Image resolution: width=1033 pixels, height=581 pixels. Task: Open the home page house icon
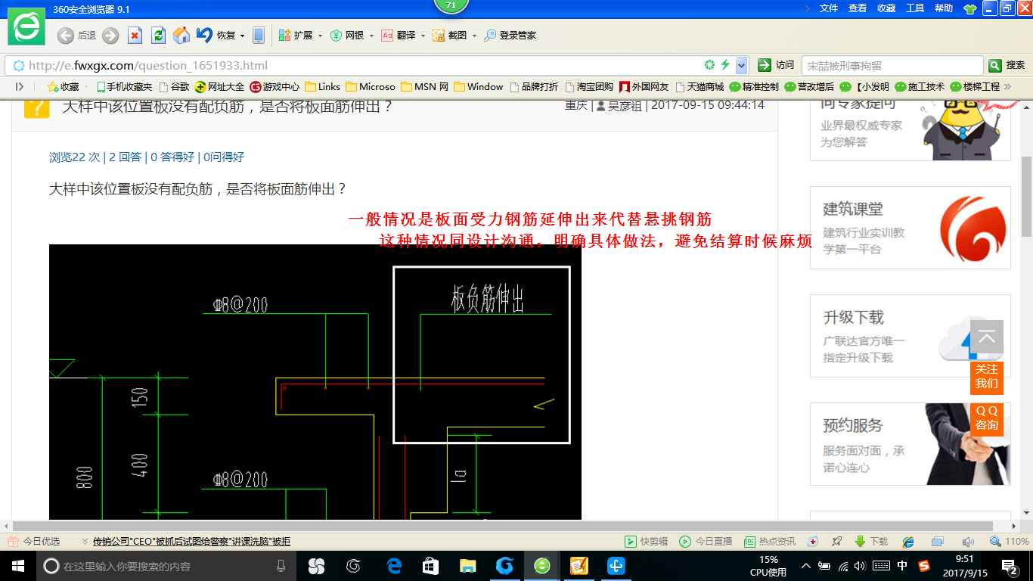pyautogui.click(x=181, y=36)
